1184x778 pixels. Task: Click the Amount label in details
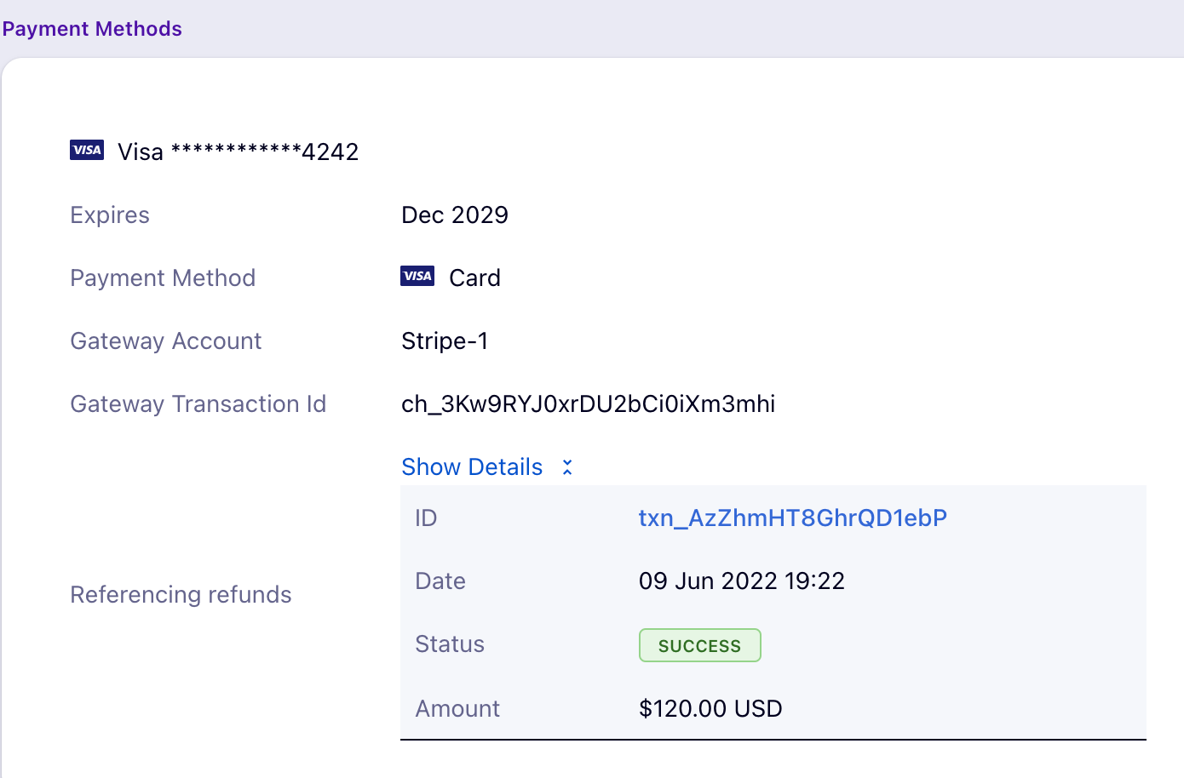[x=457, y=708]
